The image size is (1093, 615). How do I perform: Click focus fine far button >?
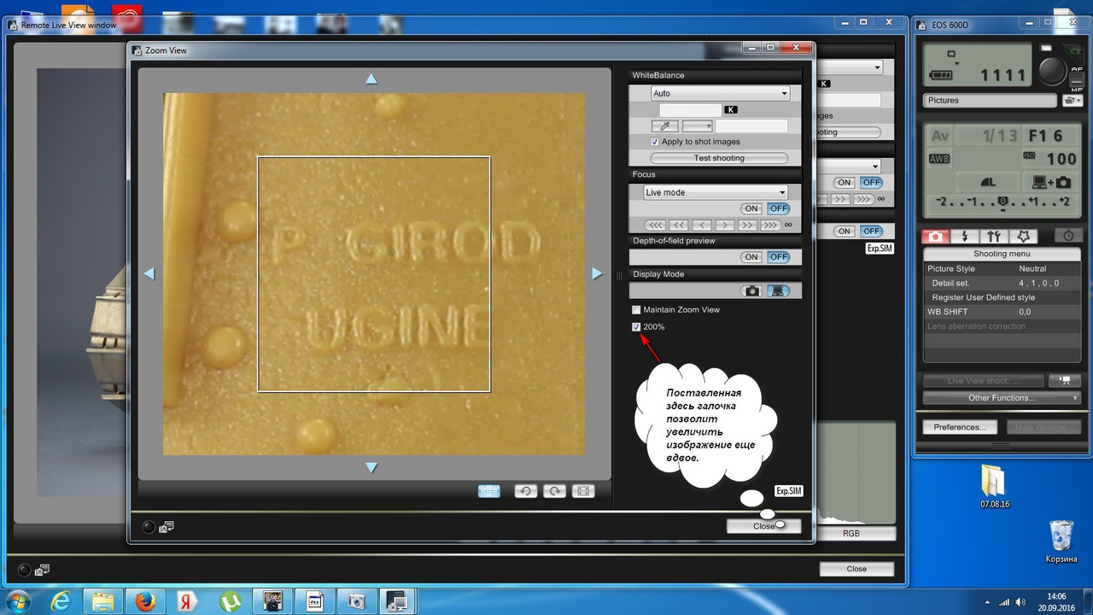click(724, 225)
